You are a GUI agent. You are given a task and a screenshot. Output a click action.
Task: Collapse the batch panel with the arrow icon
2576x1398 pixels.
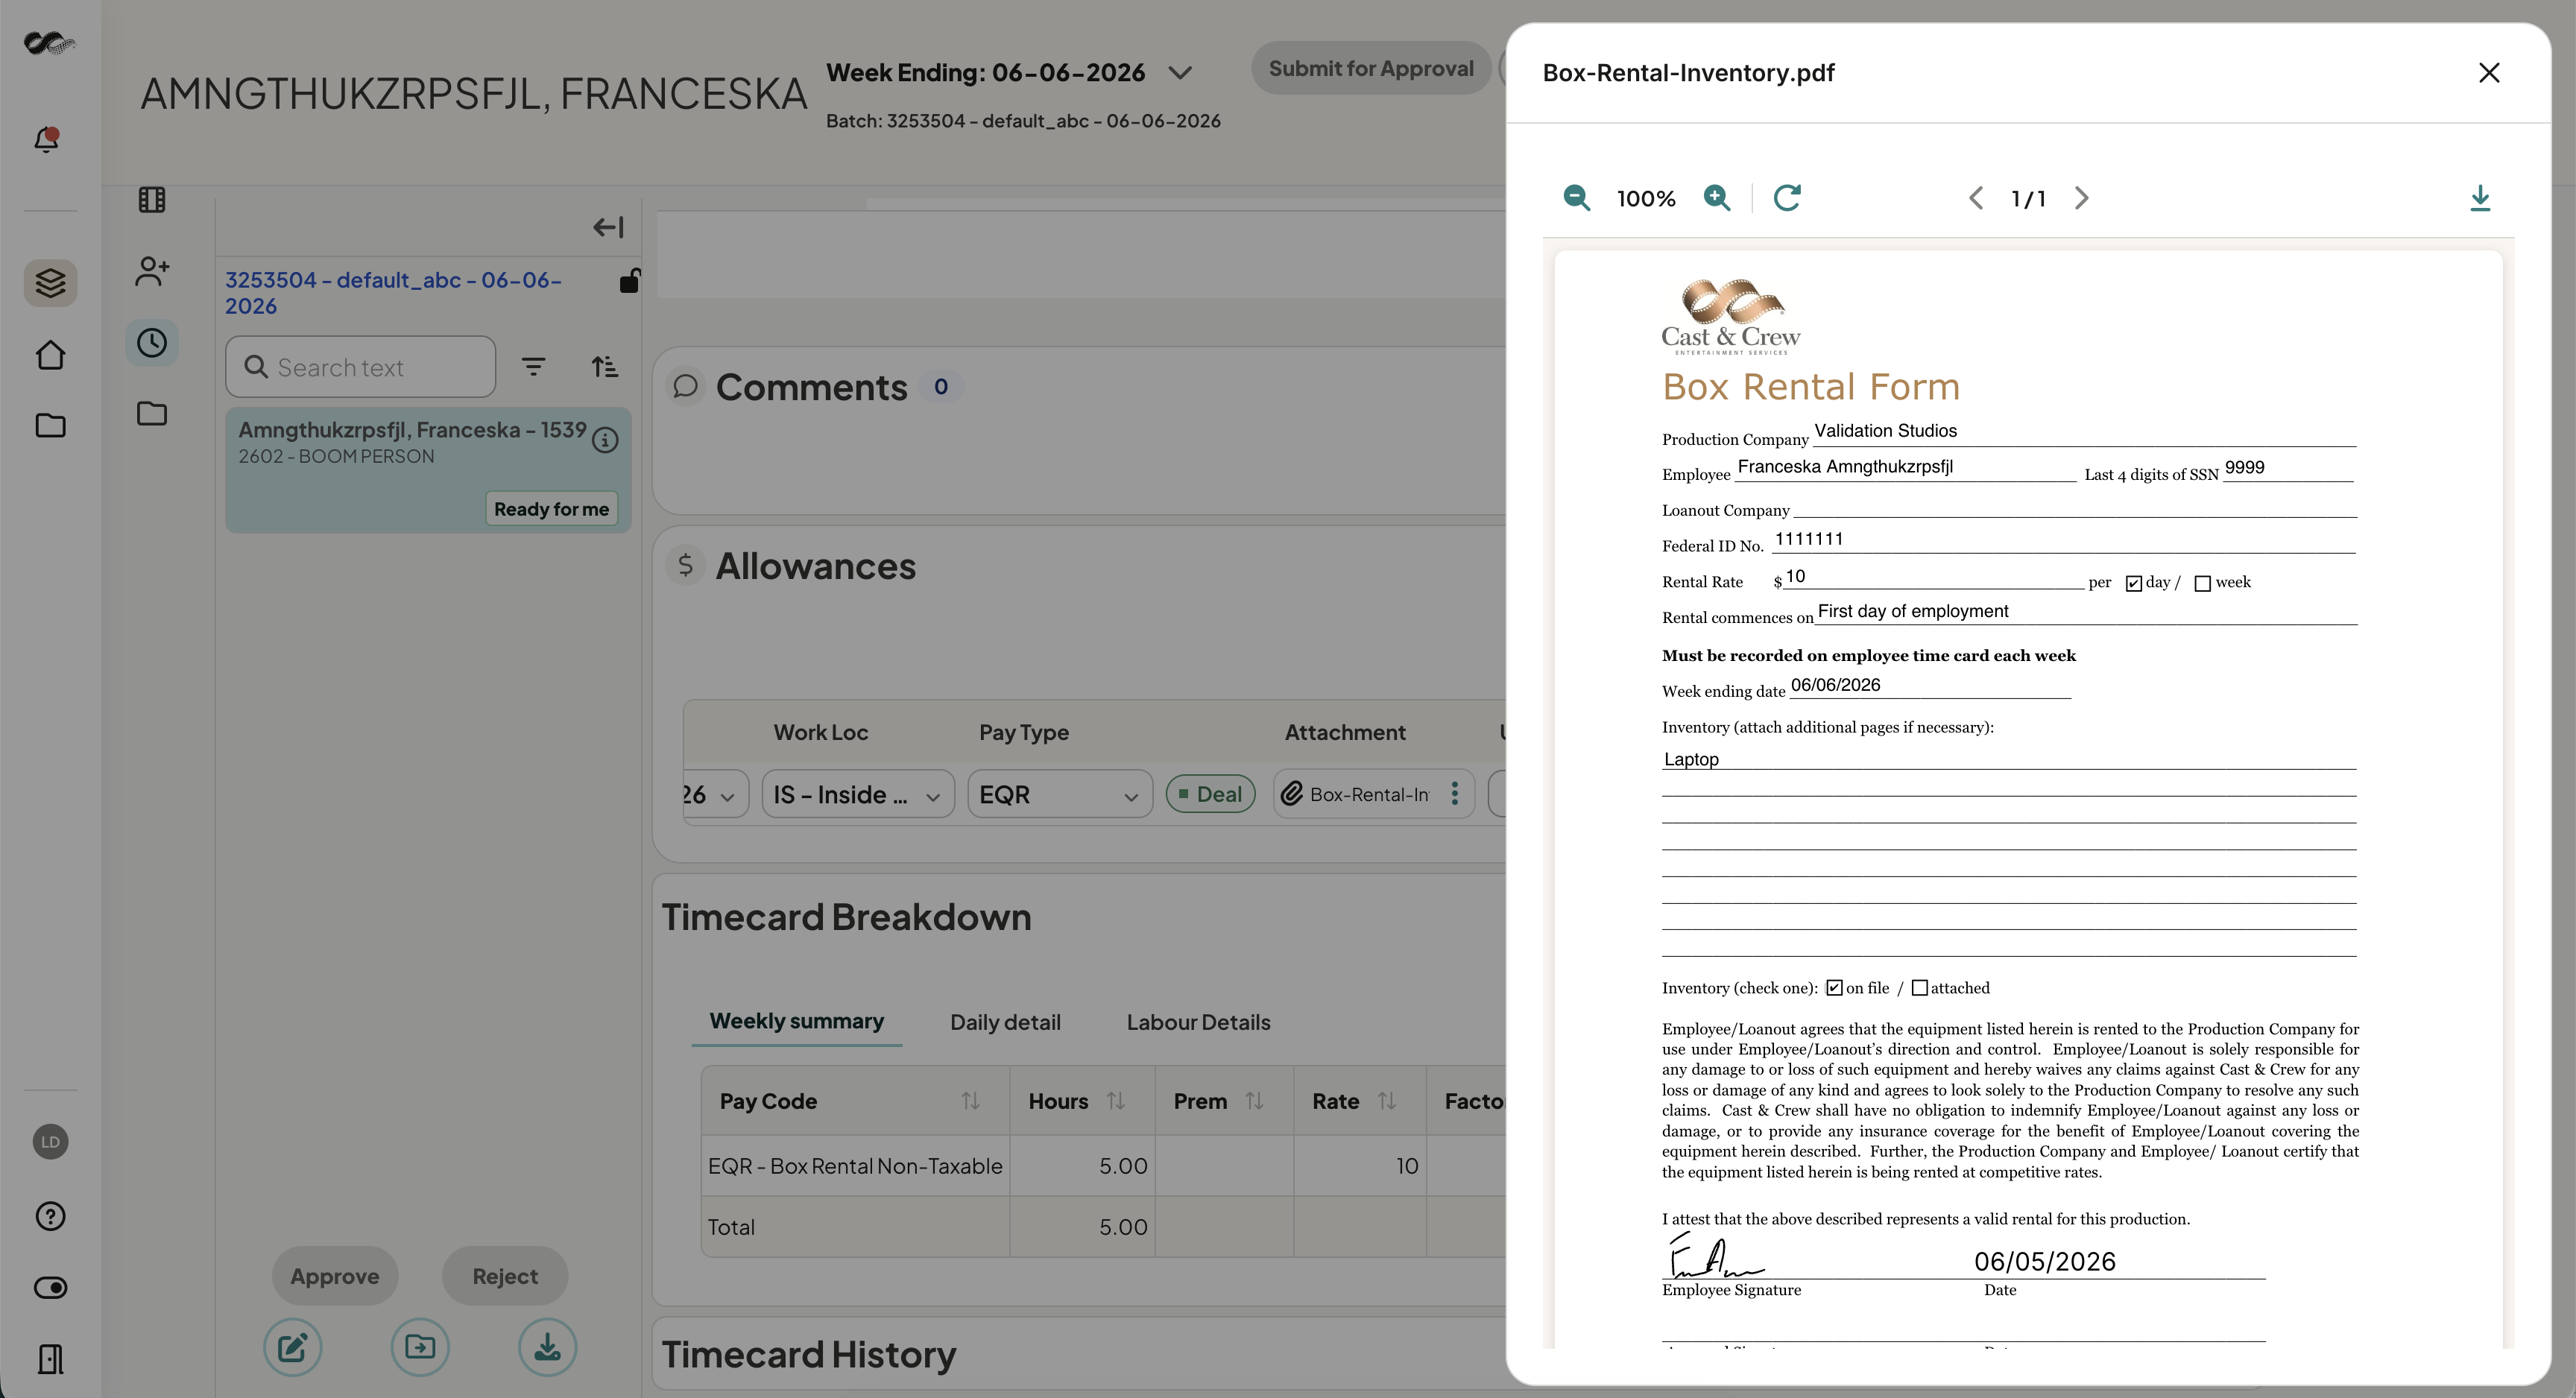tap(608, 228)
